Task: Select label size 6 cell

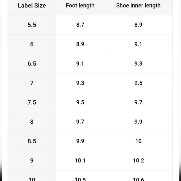Action: pyautogui.click(x=32, y=44)
